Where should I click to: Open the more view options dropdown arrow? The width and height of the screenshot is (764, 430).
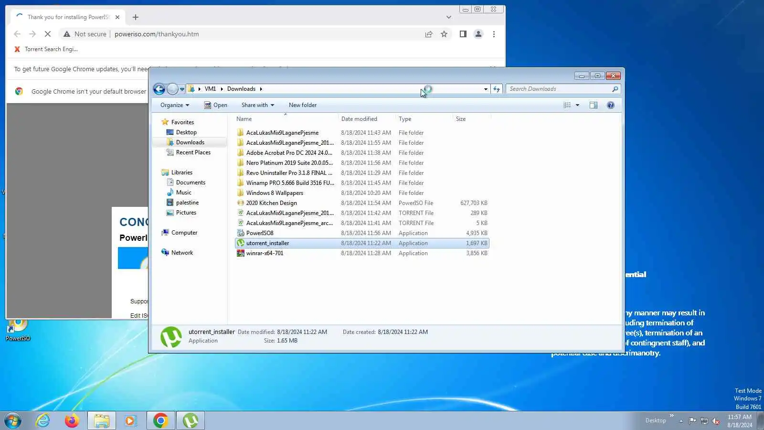pyautogui.click(x=577, y=105)
